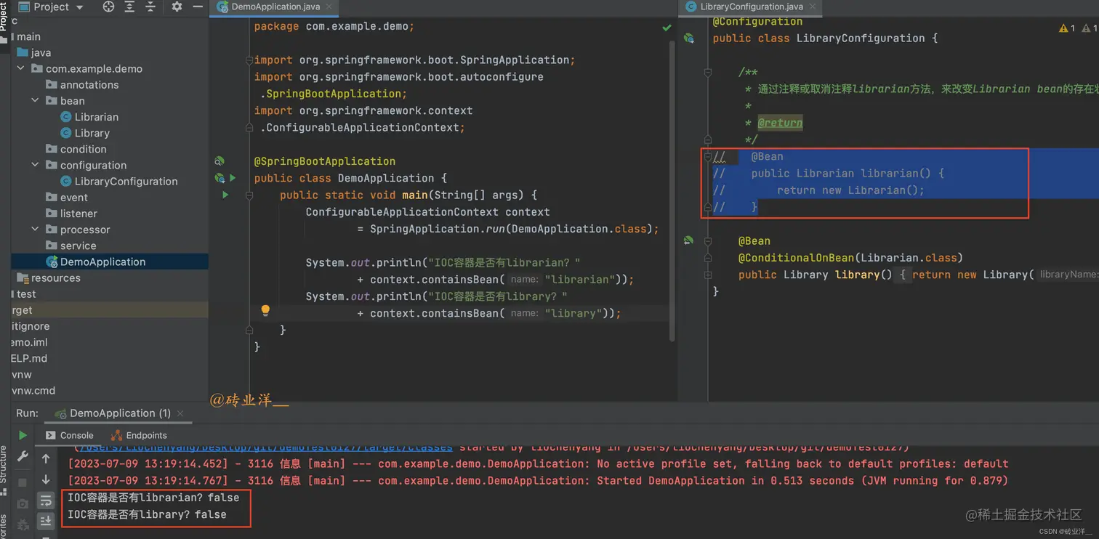Click Spring gutter icon beside @SpringBootApplication

(x=220, y=161)
